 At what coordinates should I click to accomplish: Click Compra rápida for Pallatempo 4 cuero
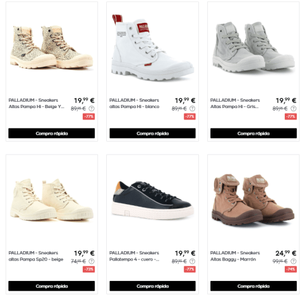tap(153, 286)
